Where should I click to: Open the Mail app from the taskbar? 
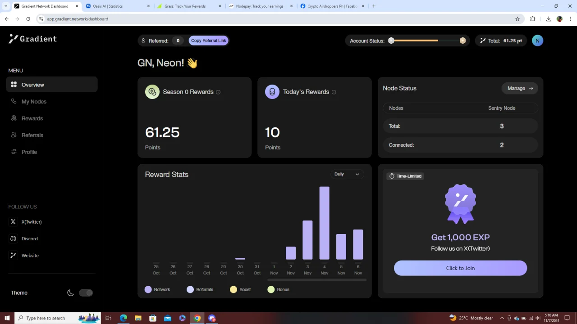click(168, 318)
